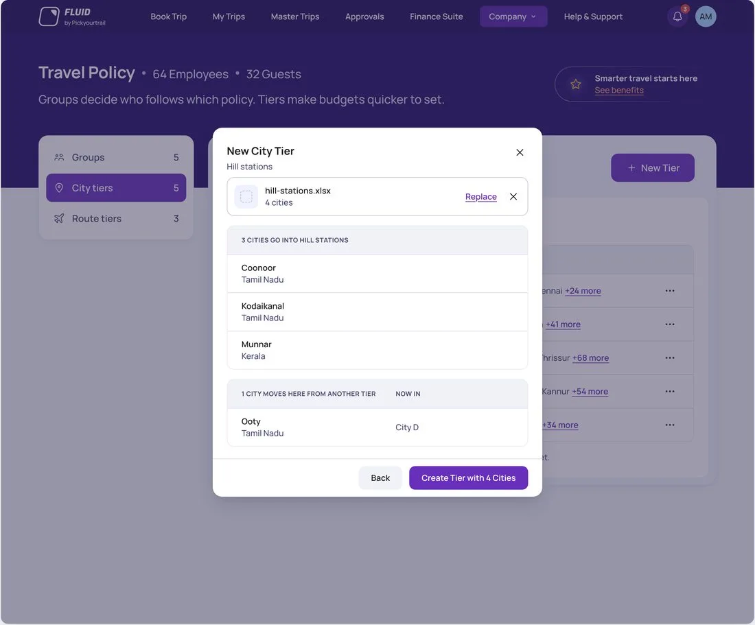Screen dimensions: 755x625
Task: Click the 32 Guests count
Action: 273,74
